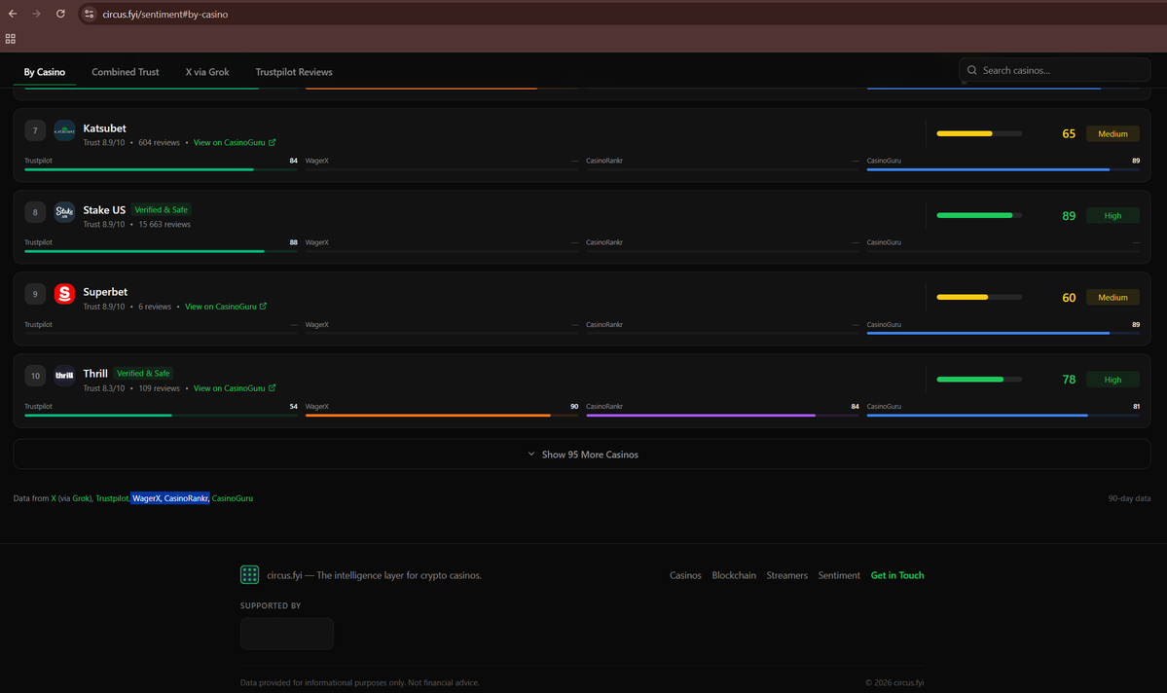Image resolution: width=1167 pixels, height=693 pixels.
Task: Click external-link icon beside Thrill CasinoGuru link
Action: 272,387
